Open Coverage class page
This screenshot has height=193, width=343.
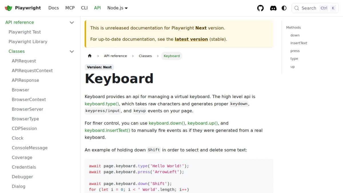22,158
